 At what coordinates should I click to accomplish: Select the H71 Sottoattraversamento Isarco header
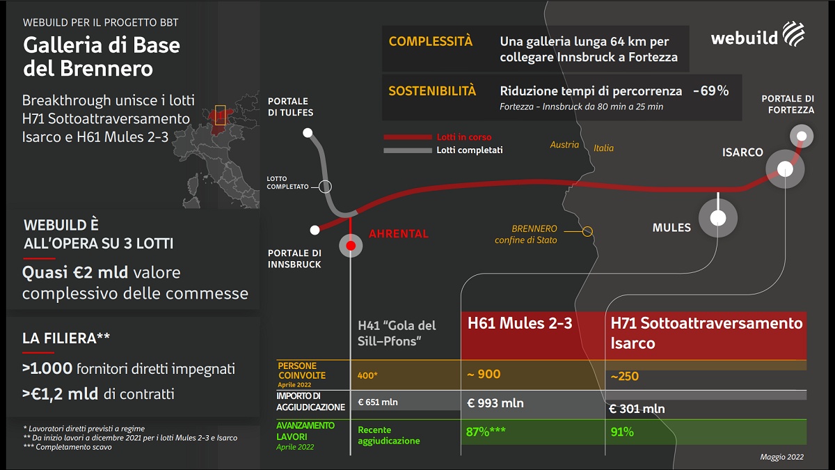[706, 333]
